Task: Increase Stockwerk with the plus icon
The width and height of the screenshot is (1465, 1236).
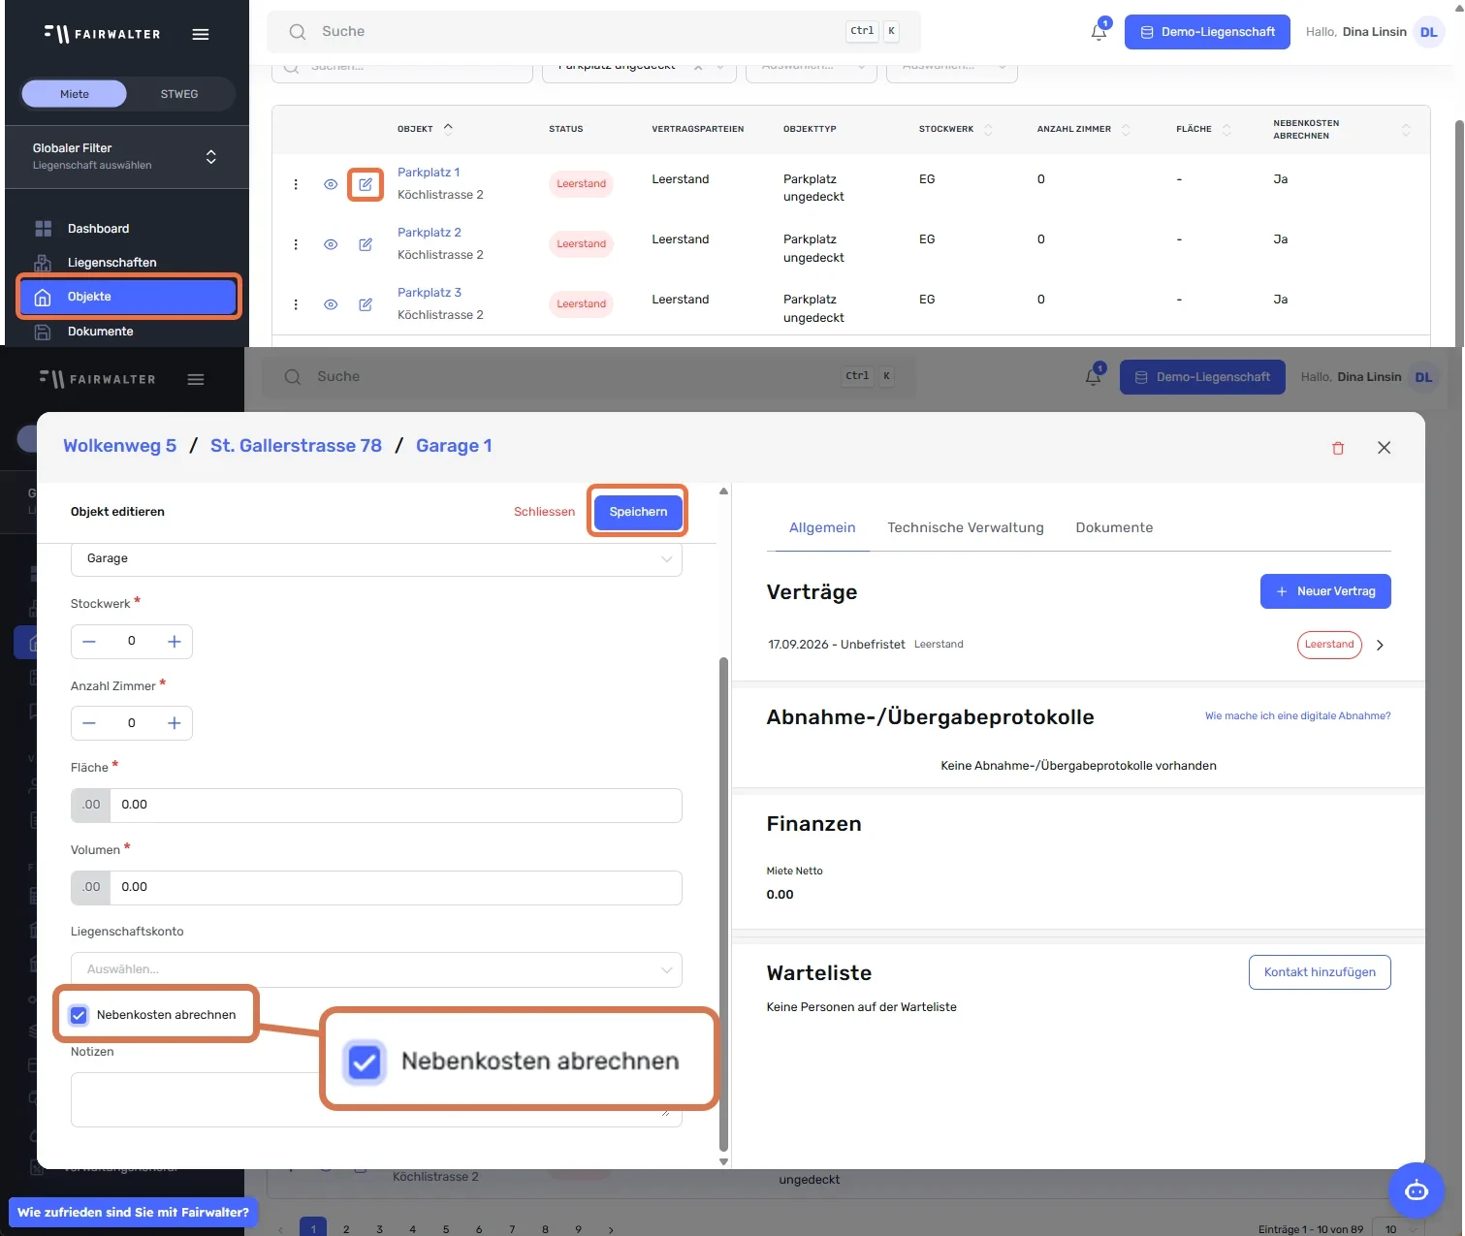Action: click(x=175, y=642)
